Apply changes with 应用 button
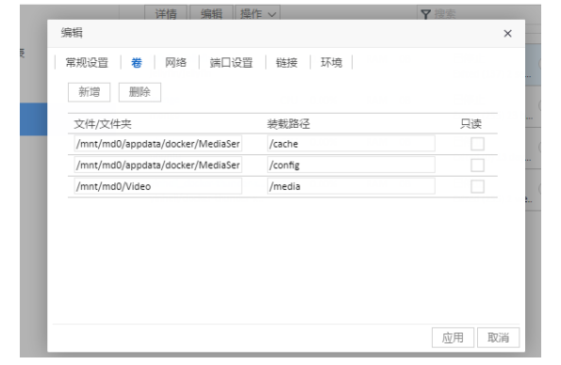This screenshot has width=561, height=365. [453, 338]
